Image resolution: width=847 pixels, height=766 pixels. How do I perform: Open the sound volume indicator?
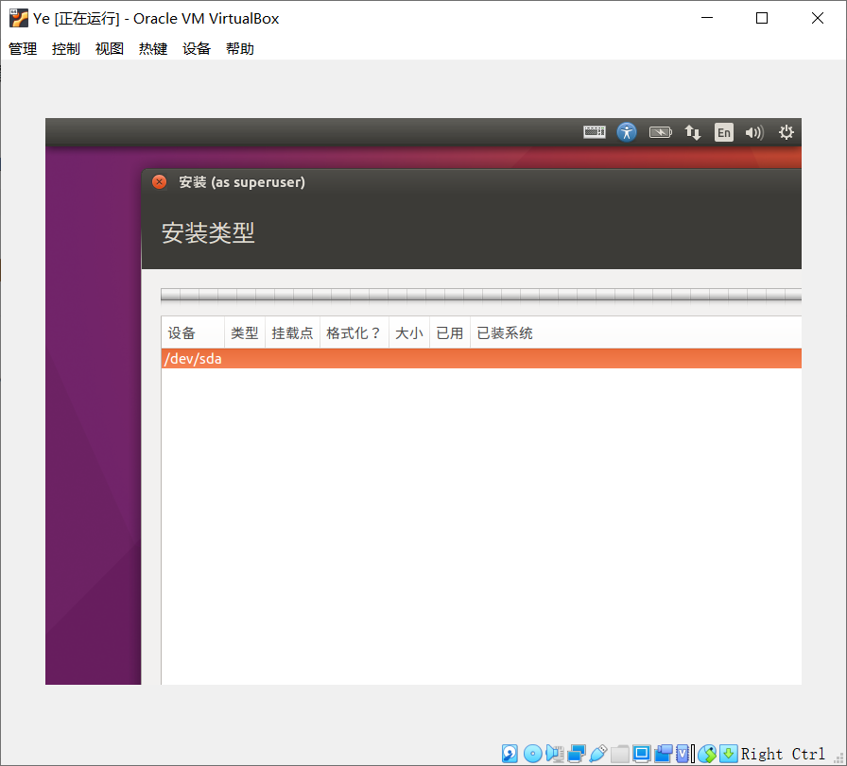point(754,132)
